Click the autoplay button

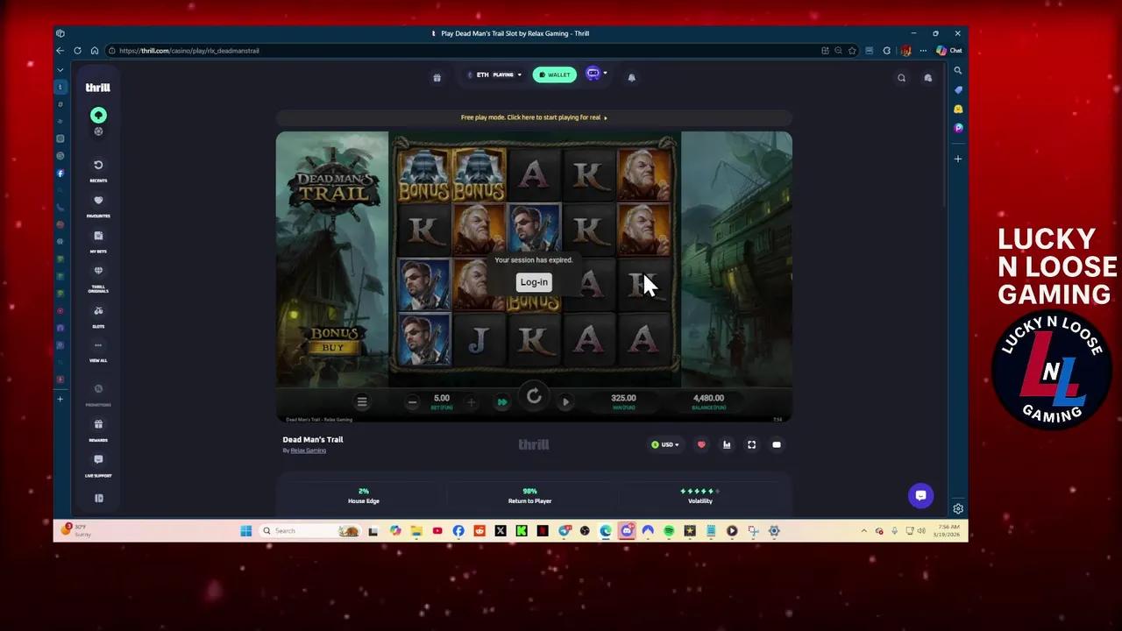point(565,402)
